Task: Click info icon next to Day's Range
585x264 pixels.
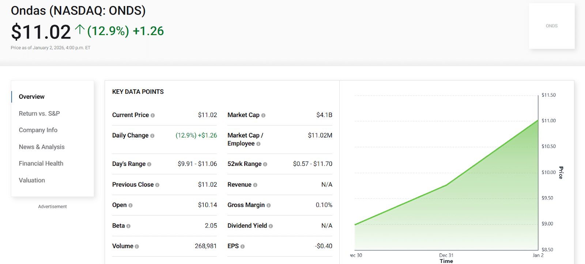Action: [x=149, y=164]
